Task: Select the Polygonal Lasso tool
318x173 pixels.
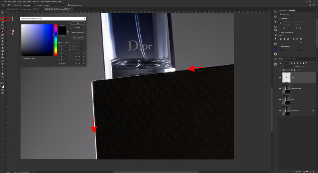Action: (x=2, y=19)
